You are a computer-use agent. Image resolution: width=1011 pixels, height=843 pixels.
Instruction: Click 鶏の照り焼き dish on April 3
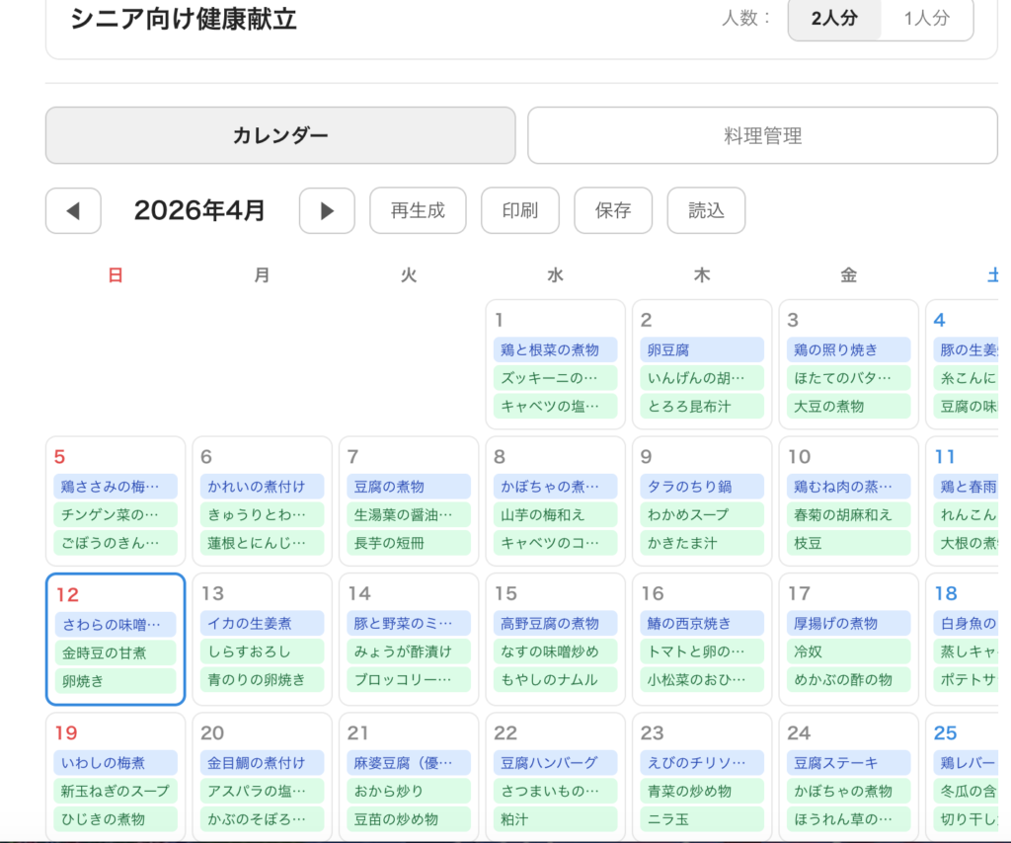848,349
